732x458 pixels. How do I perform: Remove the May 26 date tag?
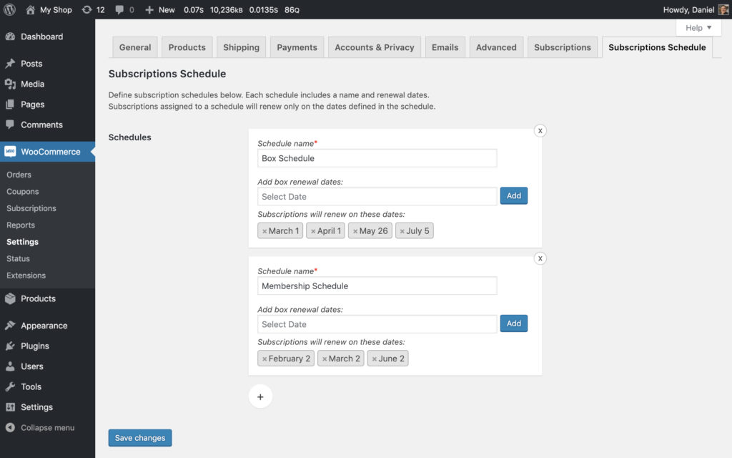355,231
